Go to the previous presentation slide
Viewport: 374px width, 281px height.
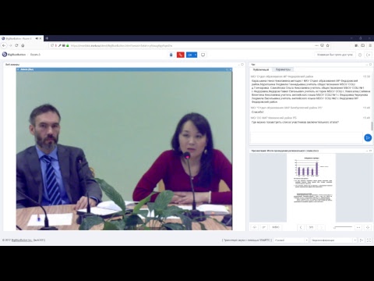[x=301, y=227]
